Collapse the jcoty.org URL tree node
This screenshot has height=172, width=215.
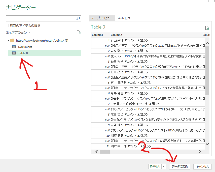point(8,40)
